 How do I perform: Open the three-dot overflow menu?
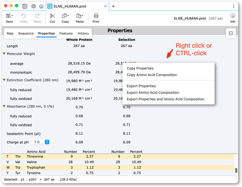coord(233,6)
